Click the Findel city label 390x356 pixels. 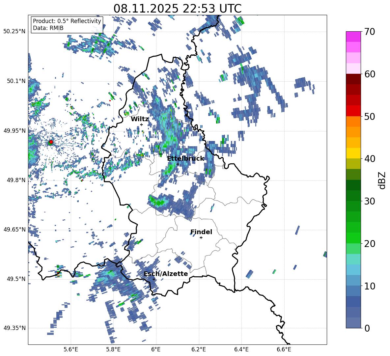201,232
